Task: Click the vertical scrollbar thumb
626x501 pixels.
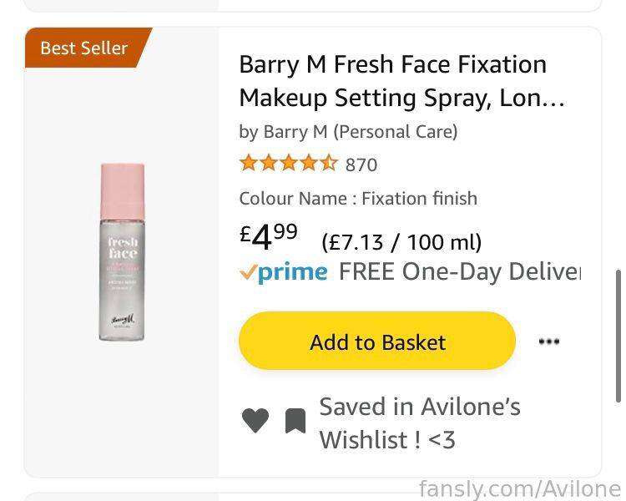Action: click(x=618, y=336)
